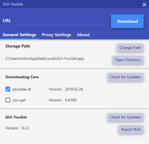This screenshot has width=149, height=144.
Task: Check for Updates of GUI-YouGet app
Action: [x=125, y=117]
